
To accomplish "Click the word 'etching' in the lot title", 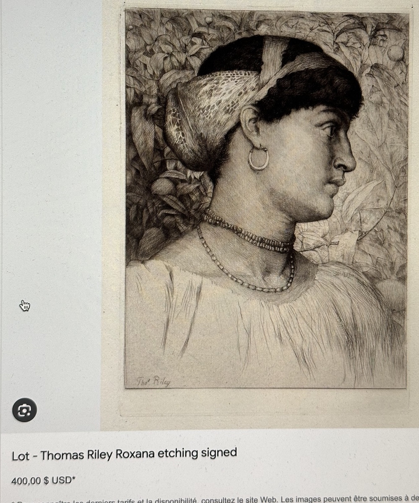I will click(172, 454).
